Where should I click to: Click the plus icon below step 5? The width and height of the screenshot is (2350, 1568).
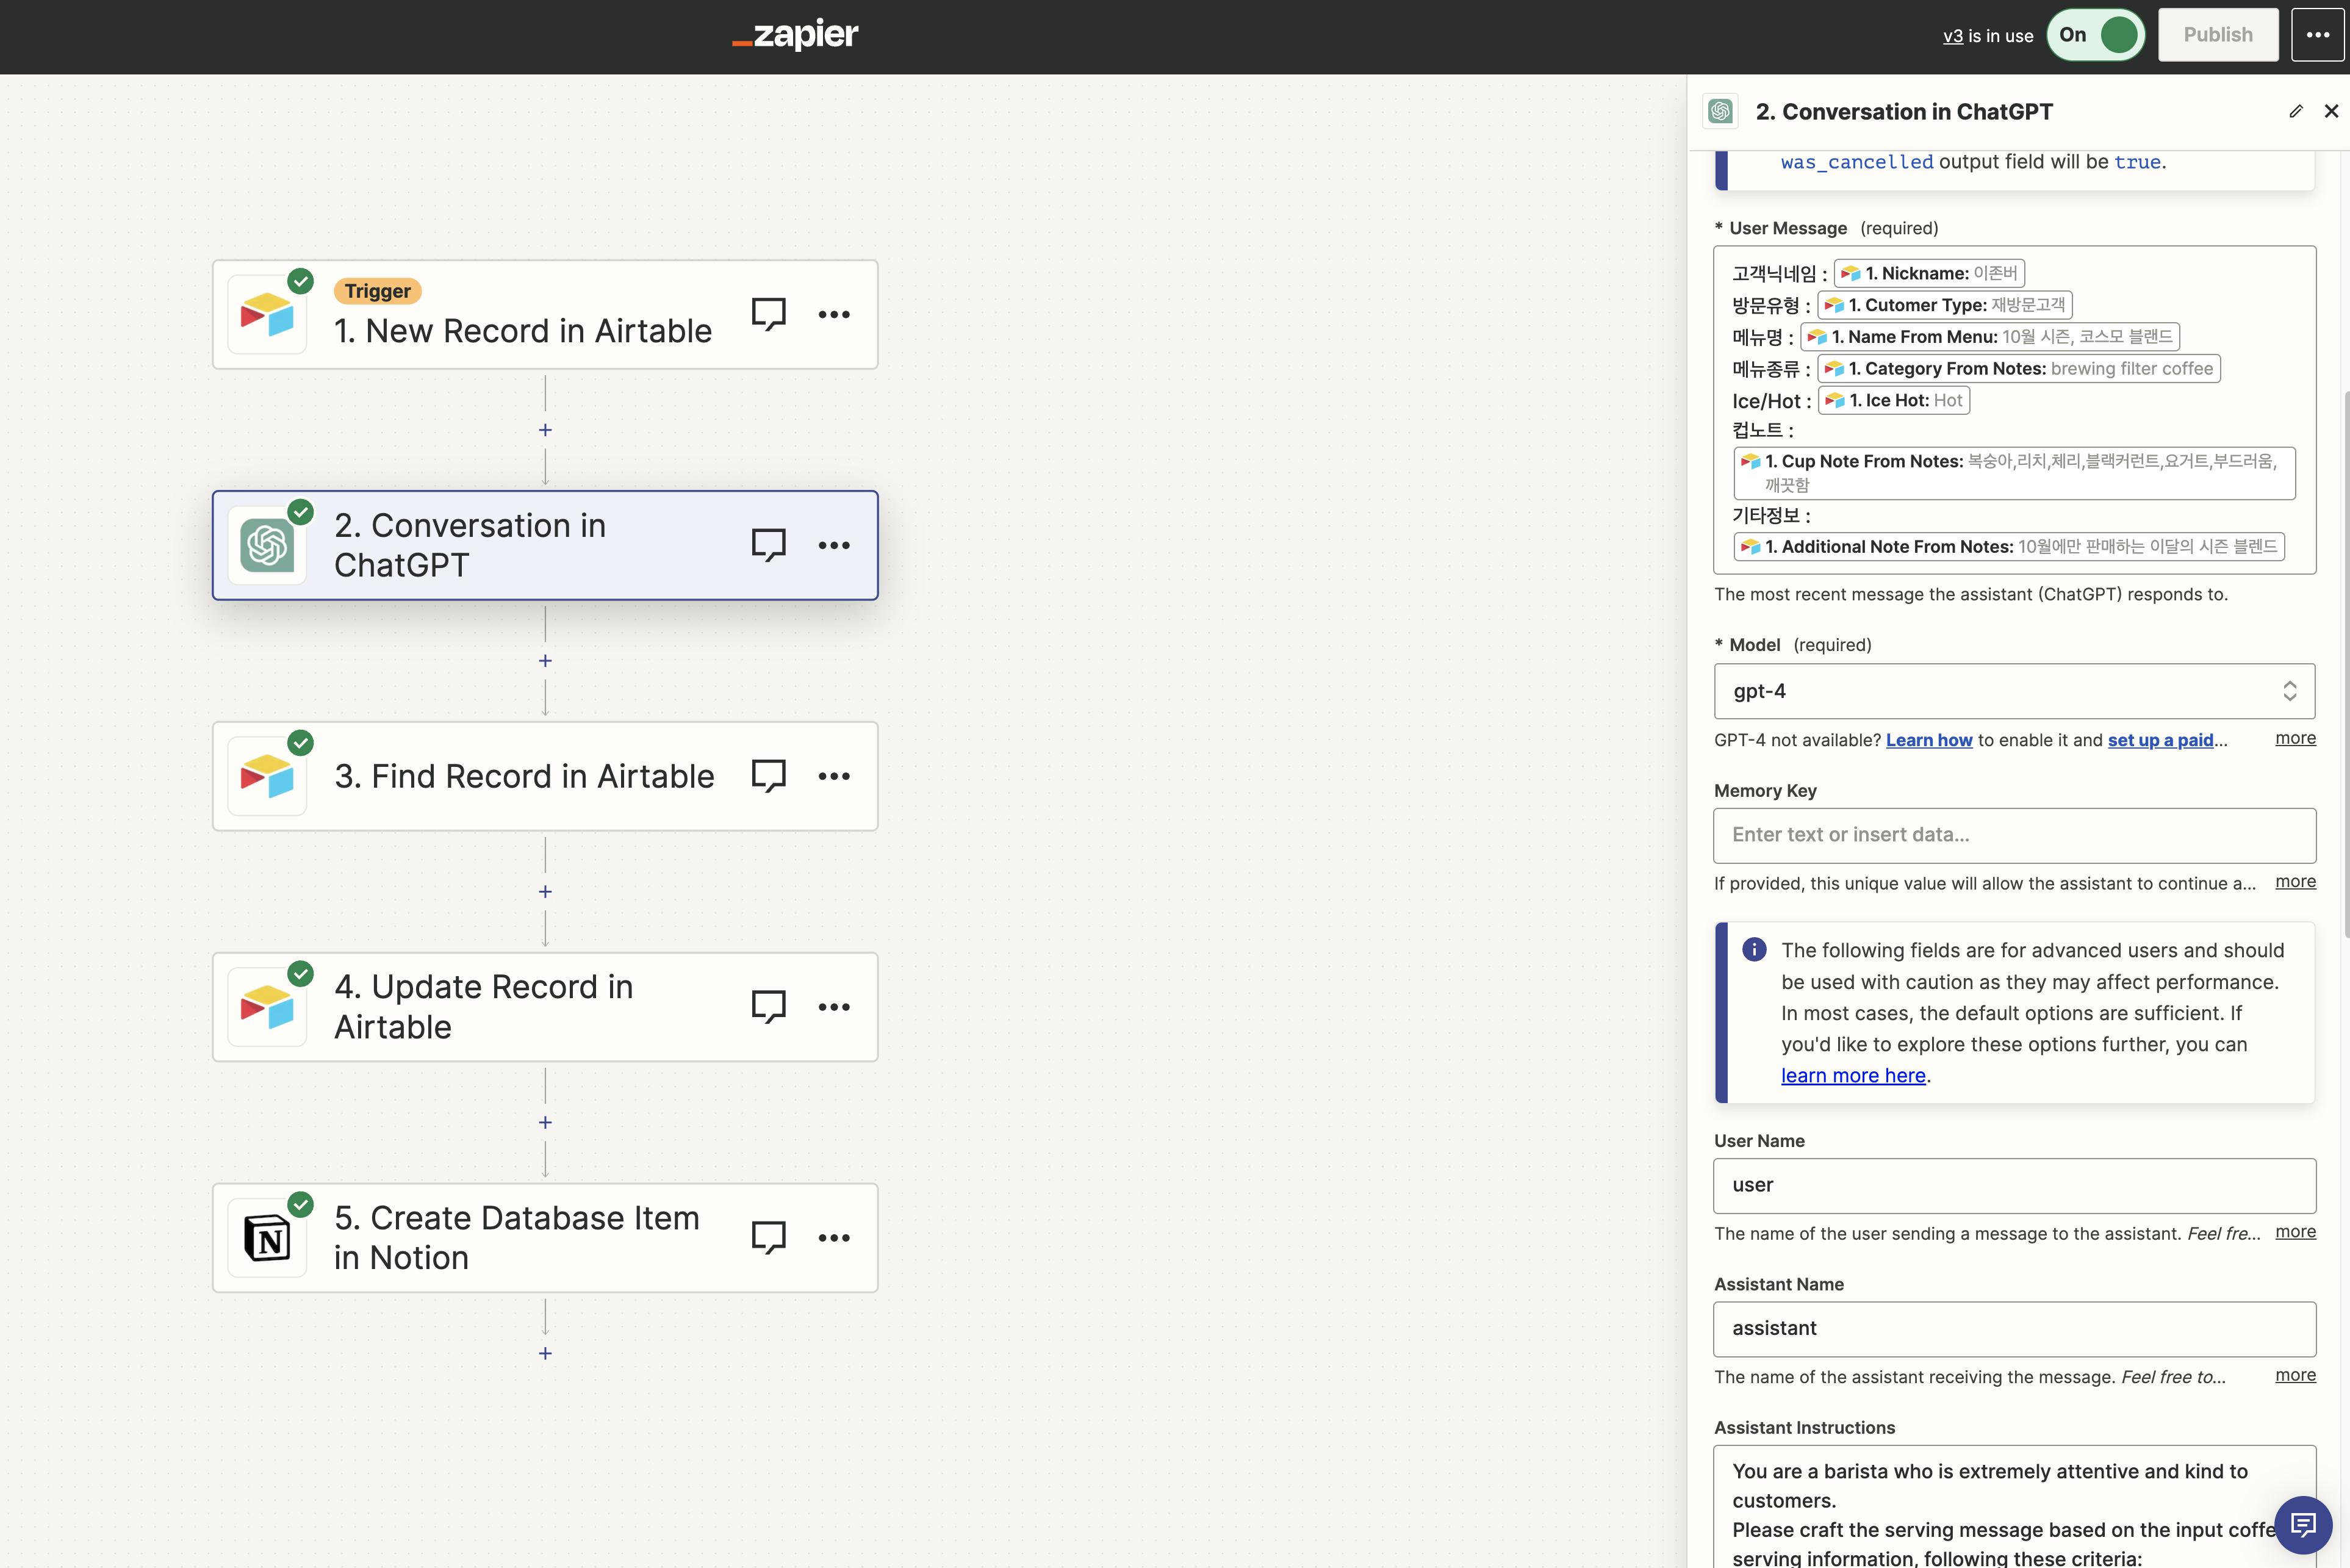(x=545, y=1353)
